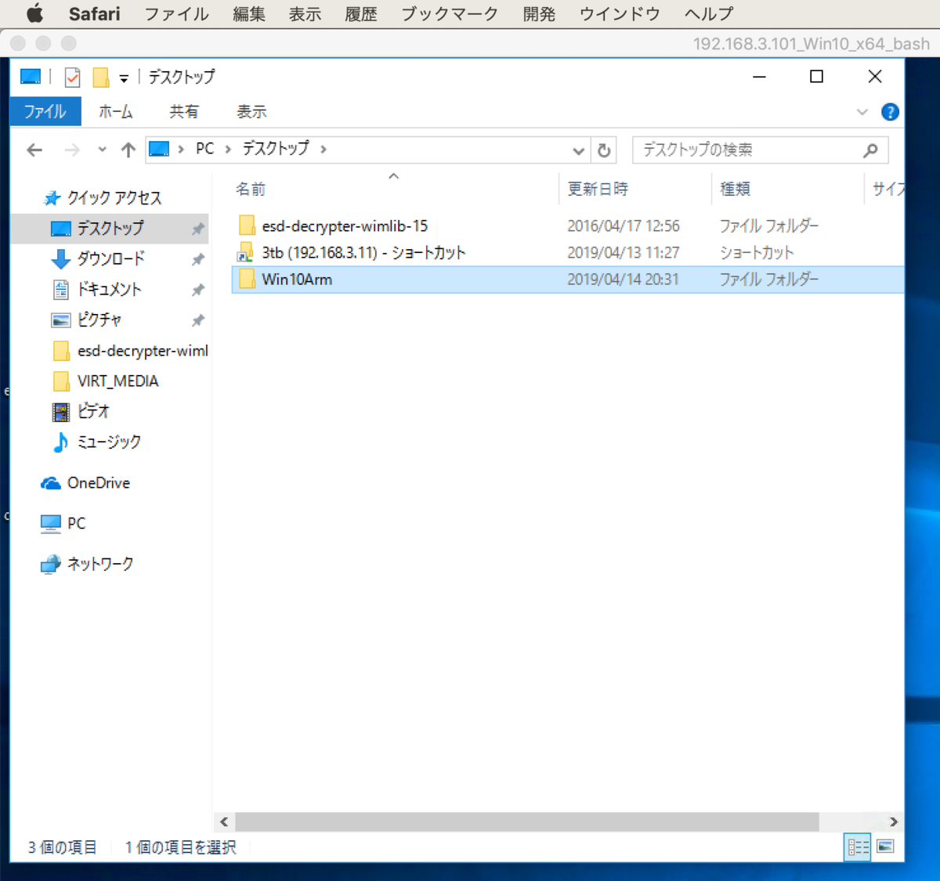
Task: Click the Win10Arm folder icon
Action: [x=247, y=280]
